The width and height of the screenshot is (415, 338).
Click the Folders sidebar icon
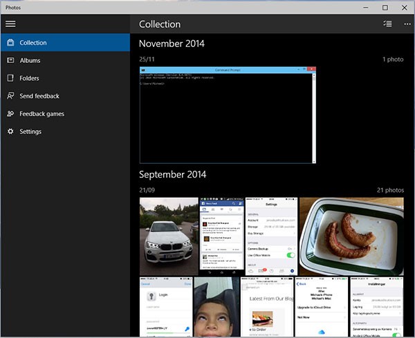point(10,78)
